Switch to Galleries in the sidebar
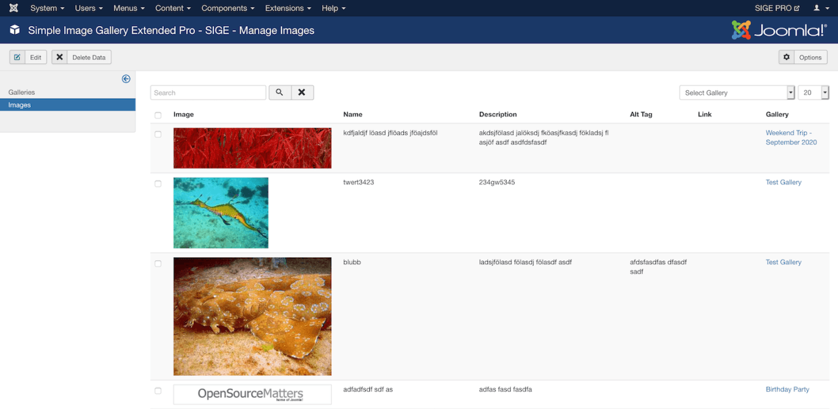This screenshot has height=409, width=838. coord(22,92)
